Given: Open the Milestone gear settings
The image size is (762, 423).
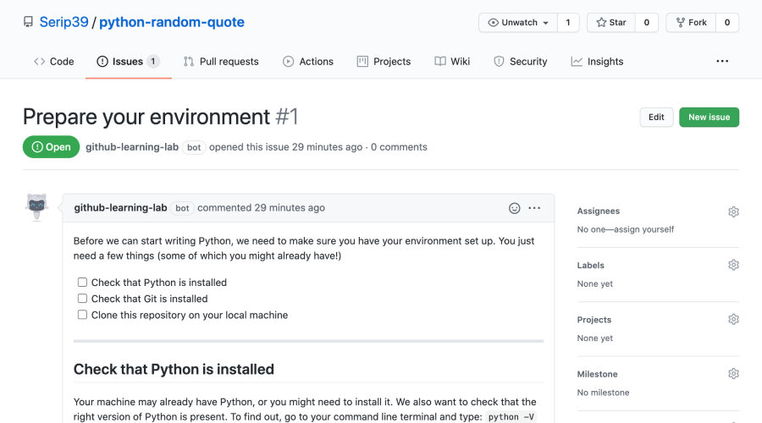Looking at the screenshot, I should click(x=733, y=374).
